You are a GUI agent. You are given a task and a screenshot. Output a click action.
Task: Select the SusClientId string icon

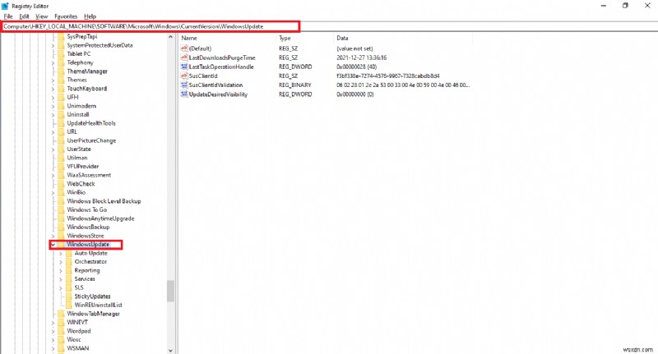coord(183,76)
